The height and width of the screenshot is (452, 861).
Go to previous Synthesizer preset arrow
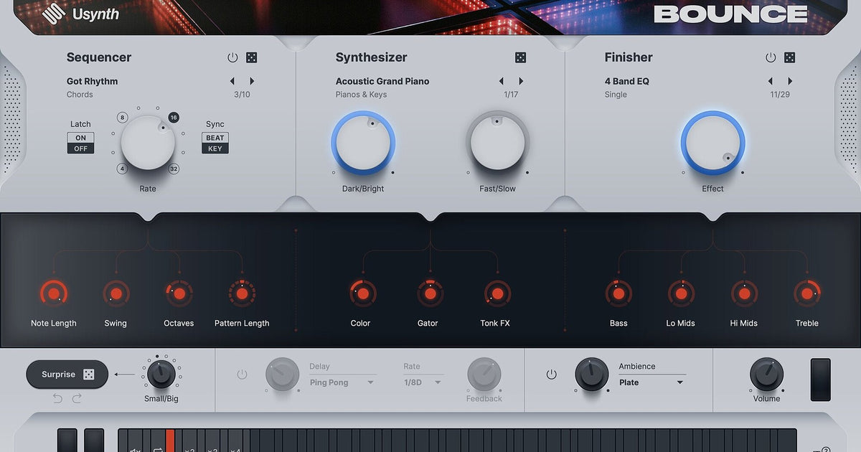(x=501, y=81)
